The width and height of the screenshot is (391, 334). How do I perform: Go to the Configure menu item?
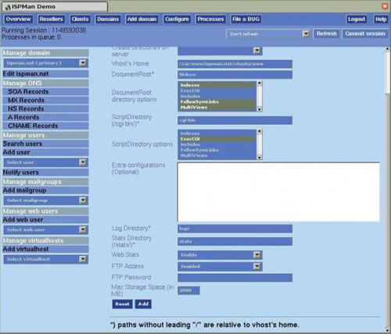click(177, 19)
